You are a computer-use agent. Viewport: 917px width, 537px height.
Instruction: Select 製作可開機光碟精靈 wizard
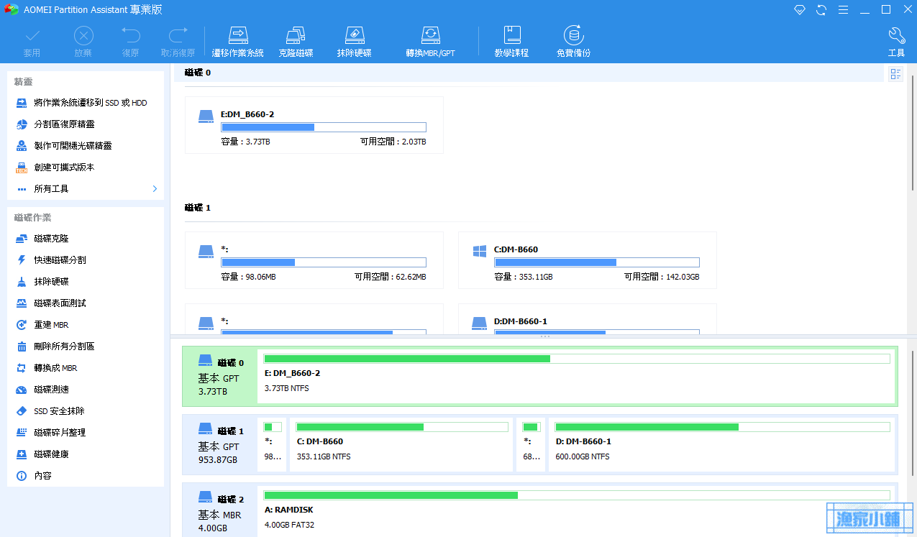[86, 146]
